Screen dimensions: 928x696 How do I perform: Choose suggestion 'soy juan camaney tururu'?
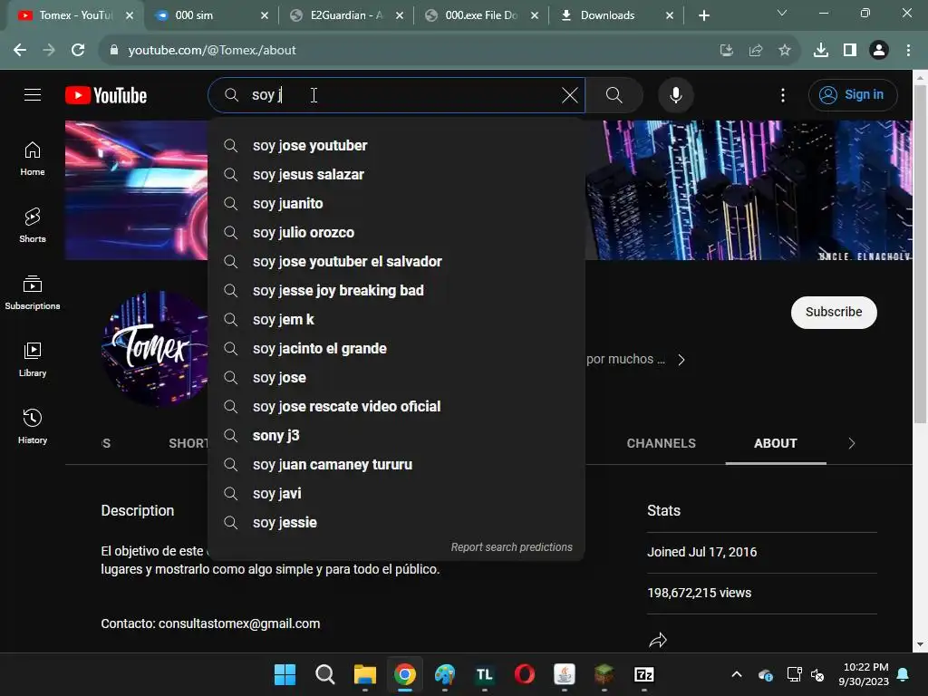(396, 465)
